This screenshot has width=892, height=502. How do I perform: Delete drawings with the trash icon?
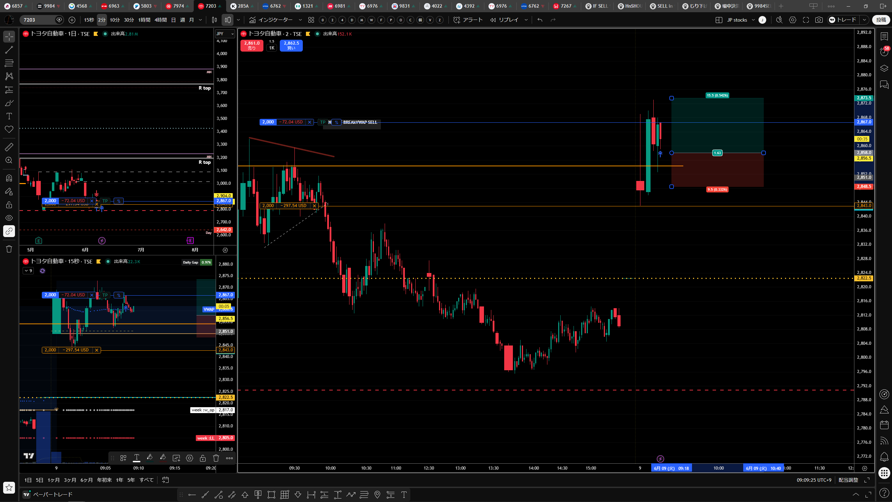point(9,249)
